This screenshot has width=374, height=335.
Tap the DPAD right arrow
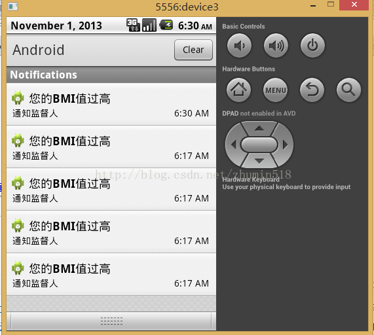point(286,145)
